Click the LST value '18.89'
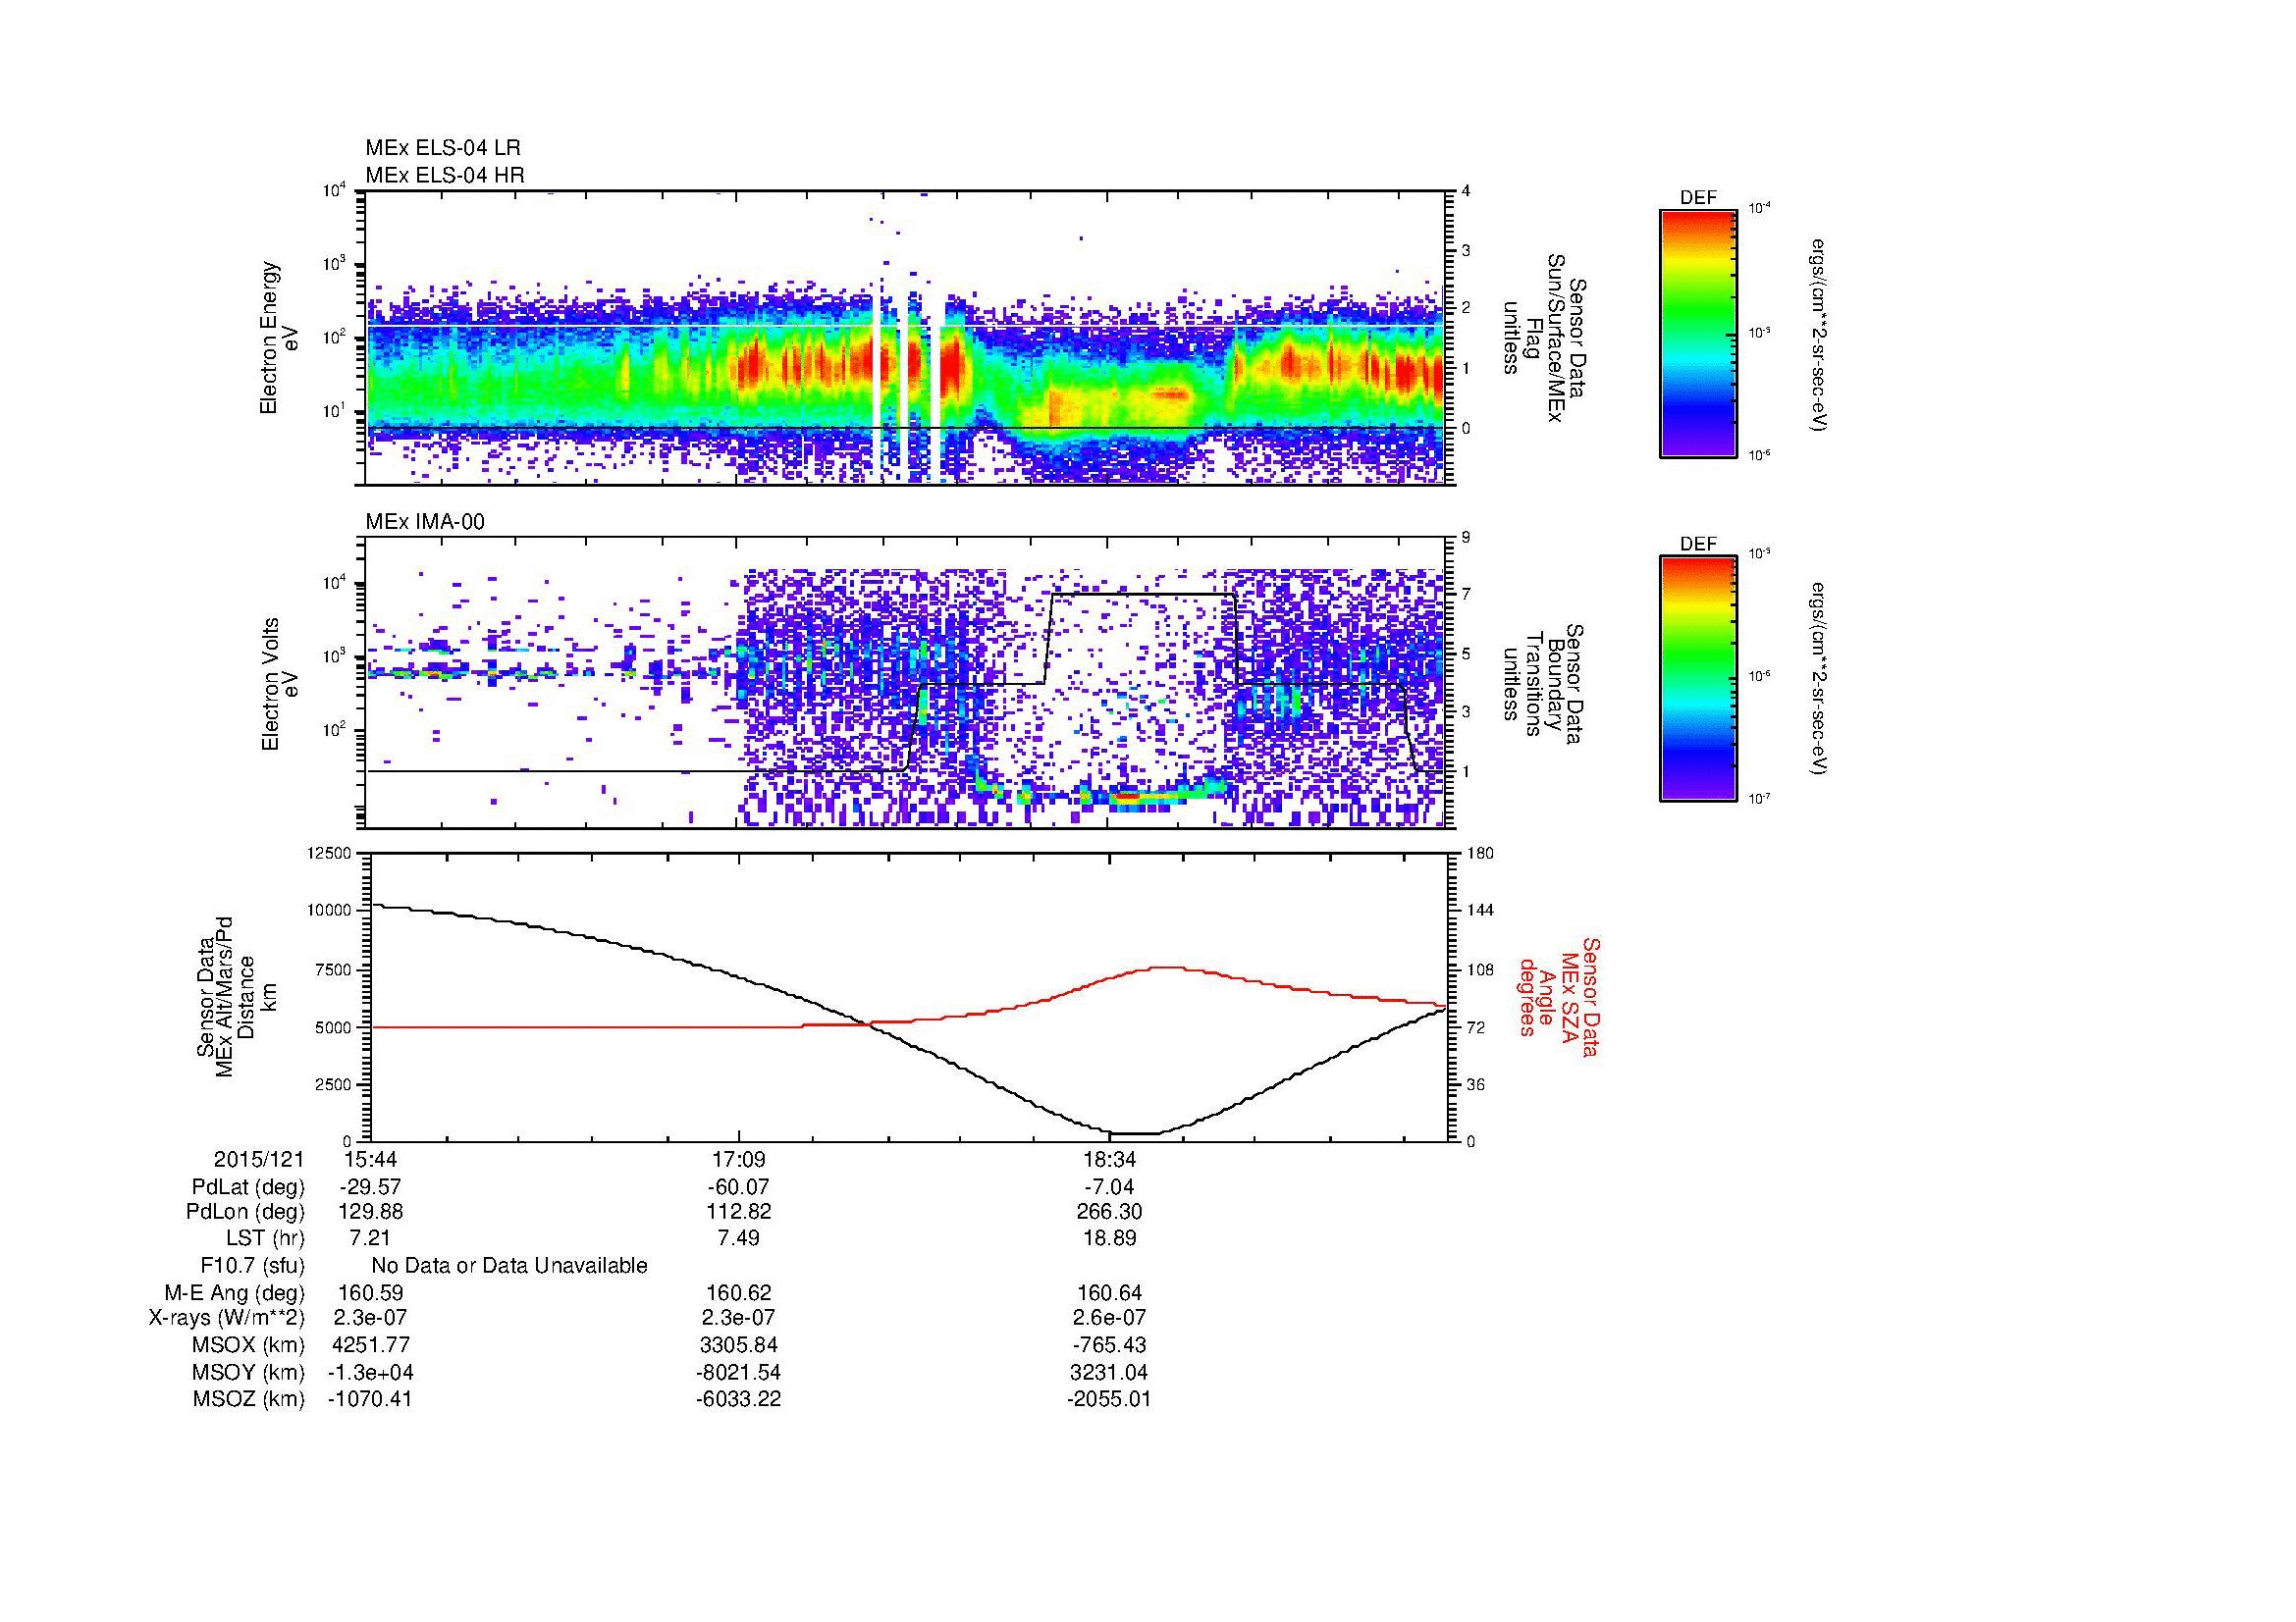The width and height of the screenshot is (2296, 1622). click(x=1109, y=1239)
